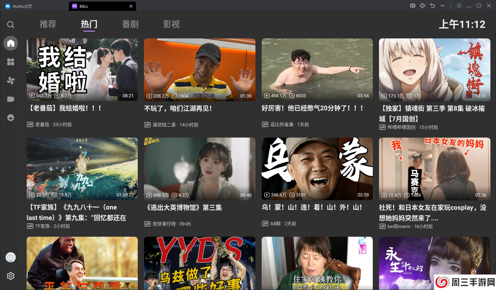
Task: Close the BBLL tab
Action: coord(131,6)
